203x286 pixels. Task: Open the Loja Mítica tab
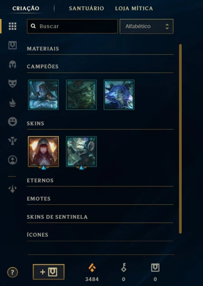(134, 8)
